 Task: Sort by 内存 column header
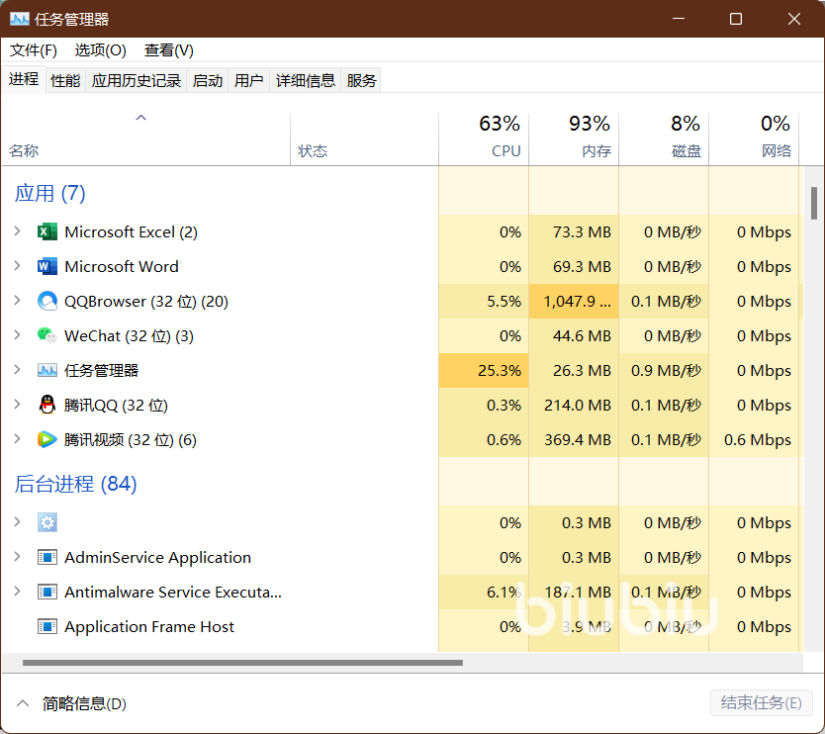pos(574,138)
